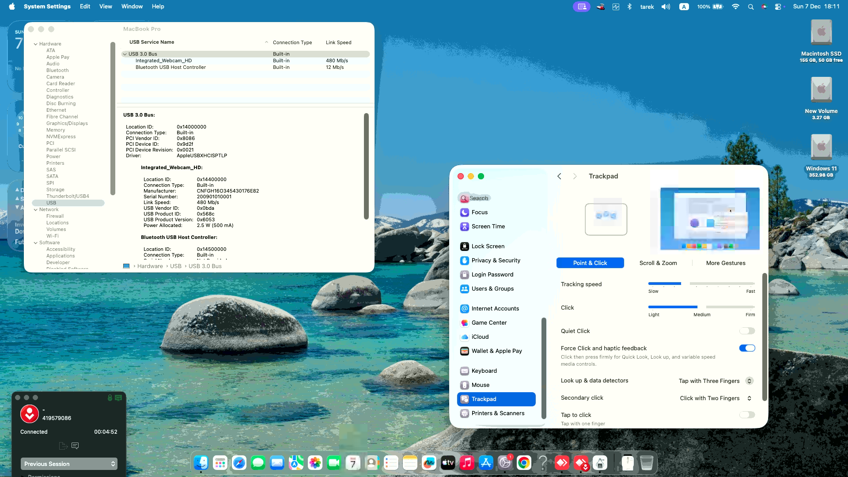Open Macintosh SSD desktop drive
Screen dimensions: 848x477
[821, 33]
